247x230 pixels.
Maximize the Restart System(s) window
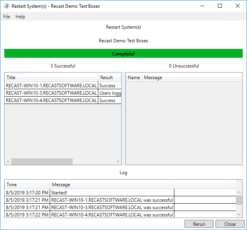(x=220, y=6)
